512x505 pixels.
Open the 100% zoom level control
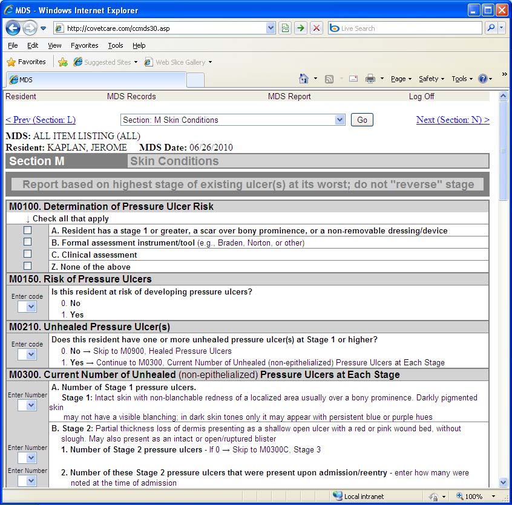(476, 496)
